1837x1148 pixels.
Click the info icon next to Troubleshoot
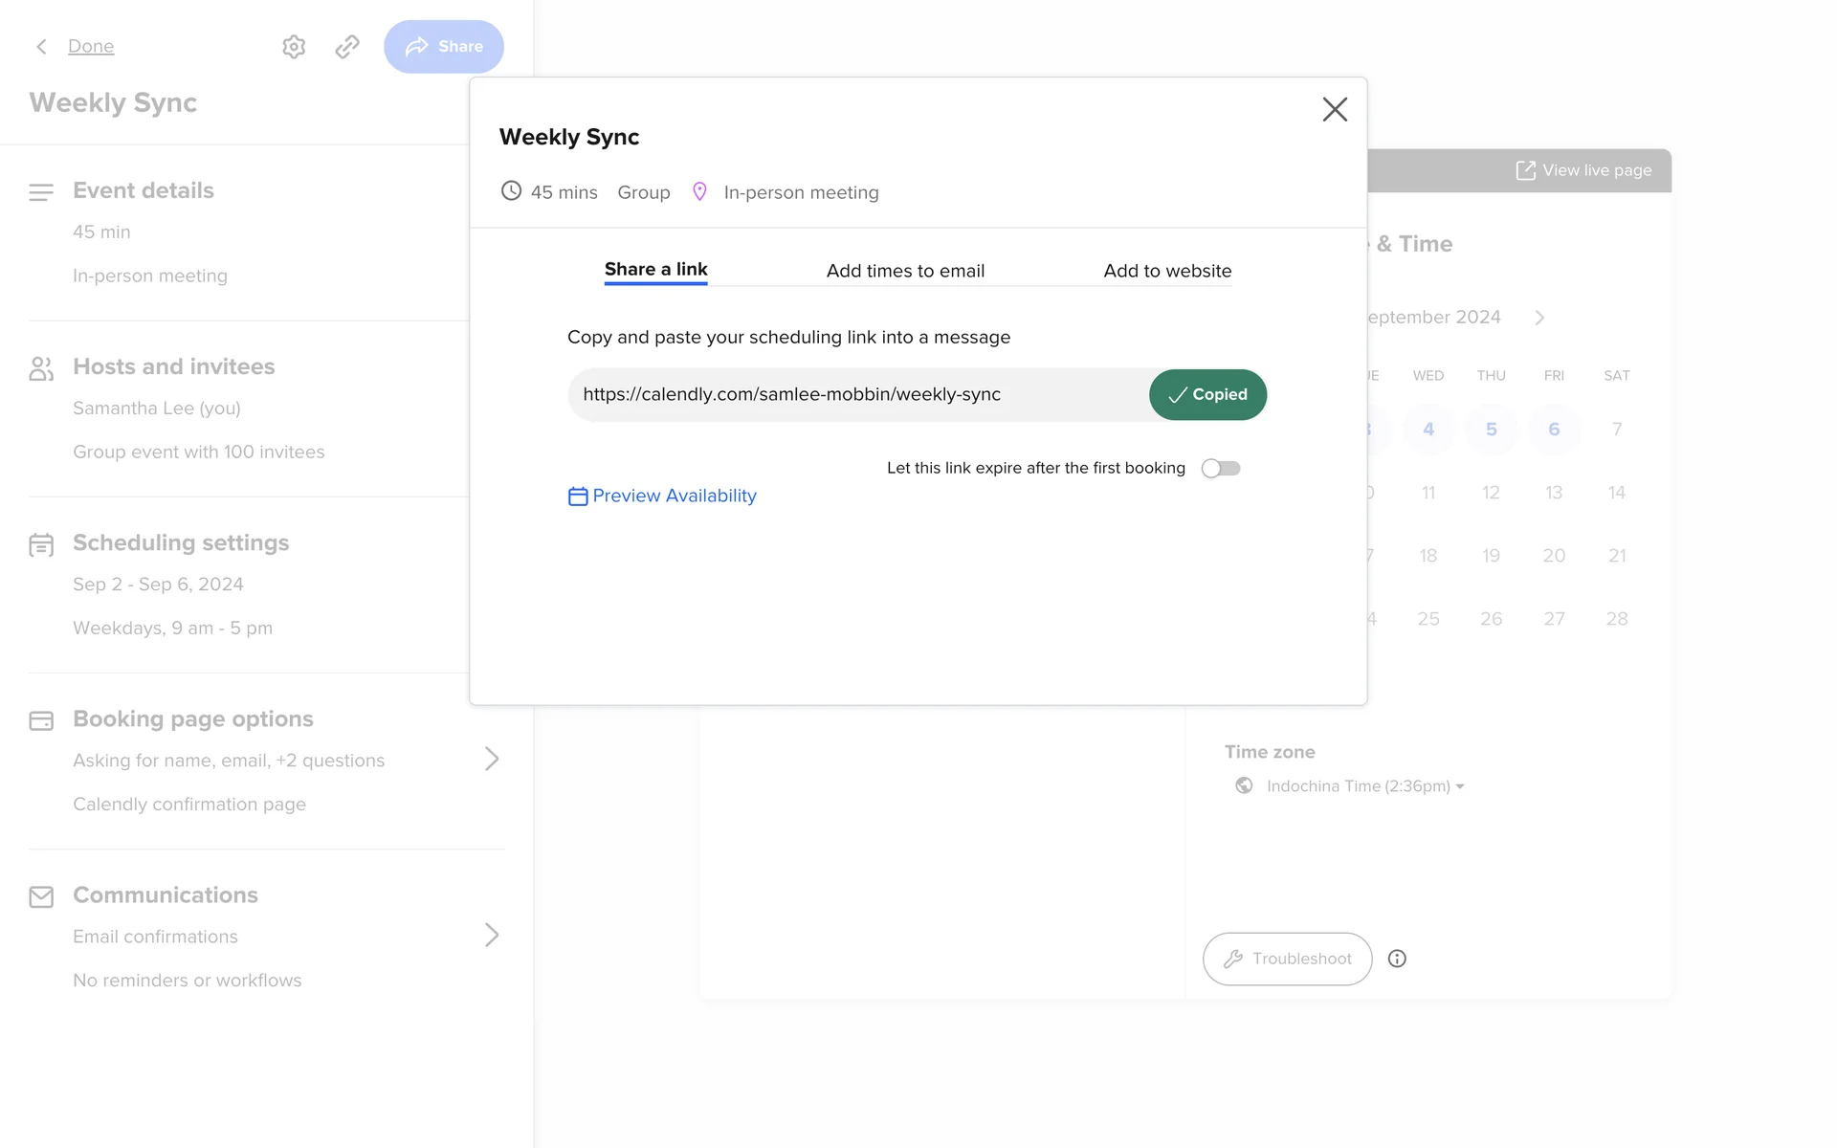tap(1397, 959)
